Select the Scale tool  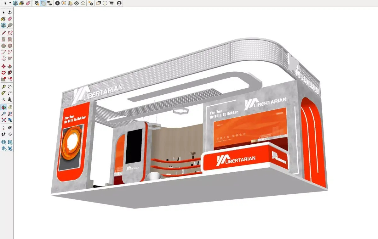3,79
